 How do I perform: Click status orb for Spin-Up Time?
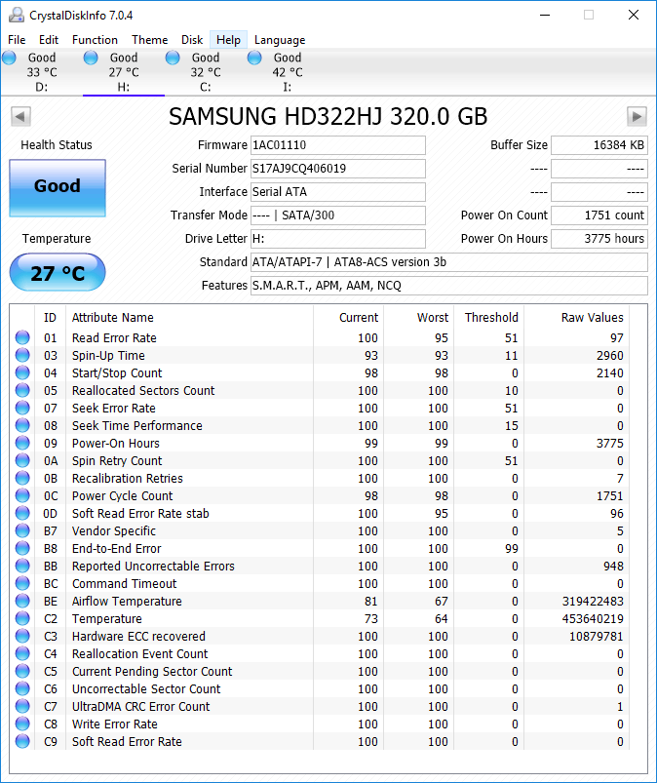click(x=22, y=355)
